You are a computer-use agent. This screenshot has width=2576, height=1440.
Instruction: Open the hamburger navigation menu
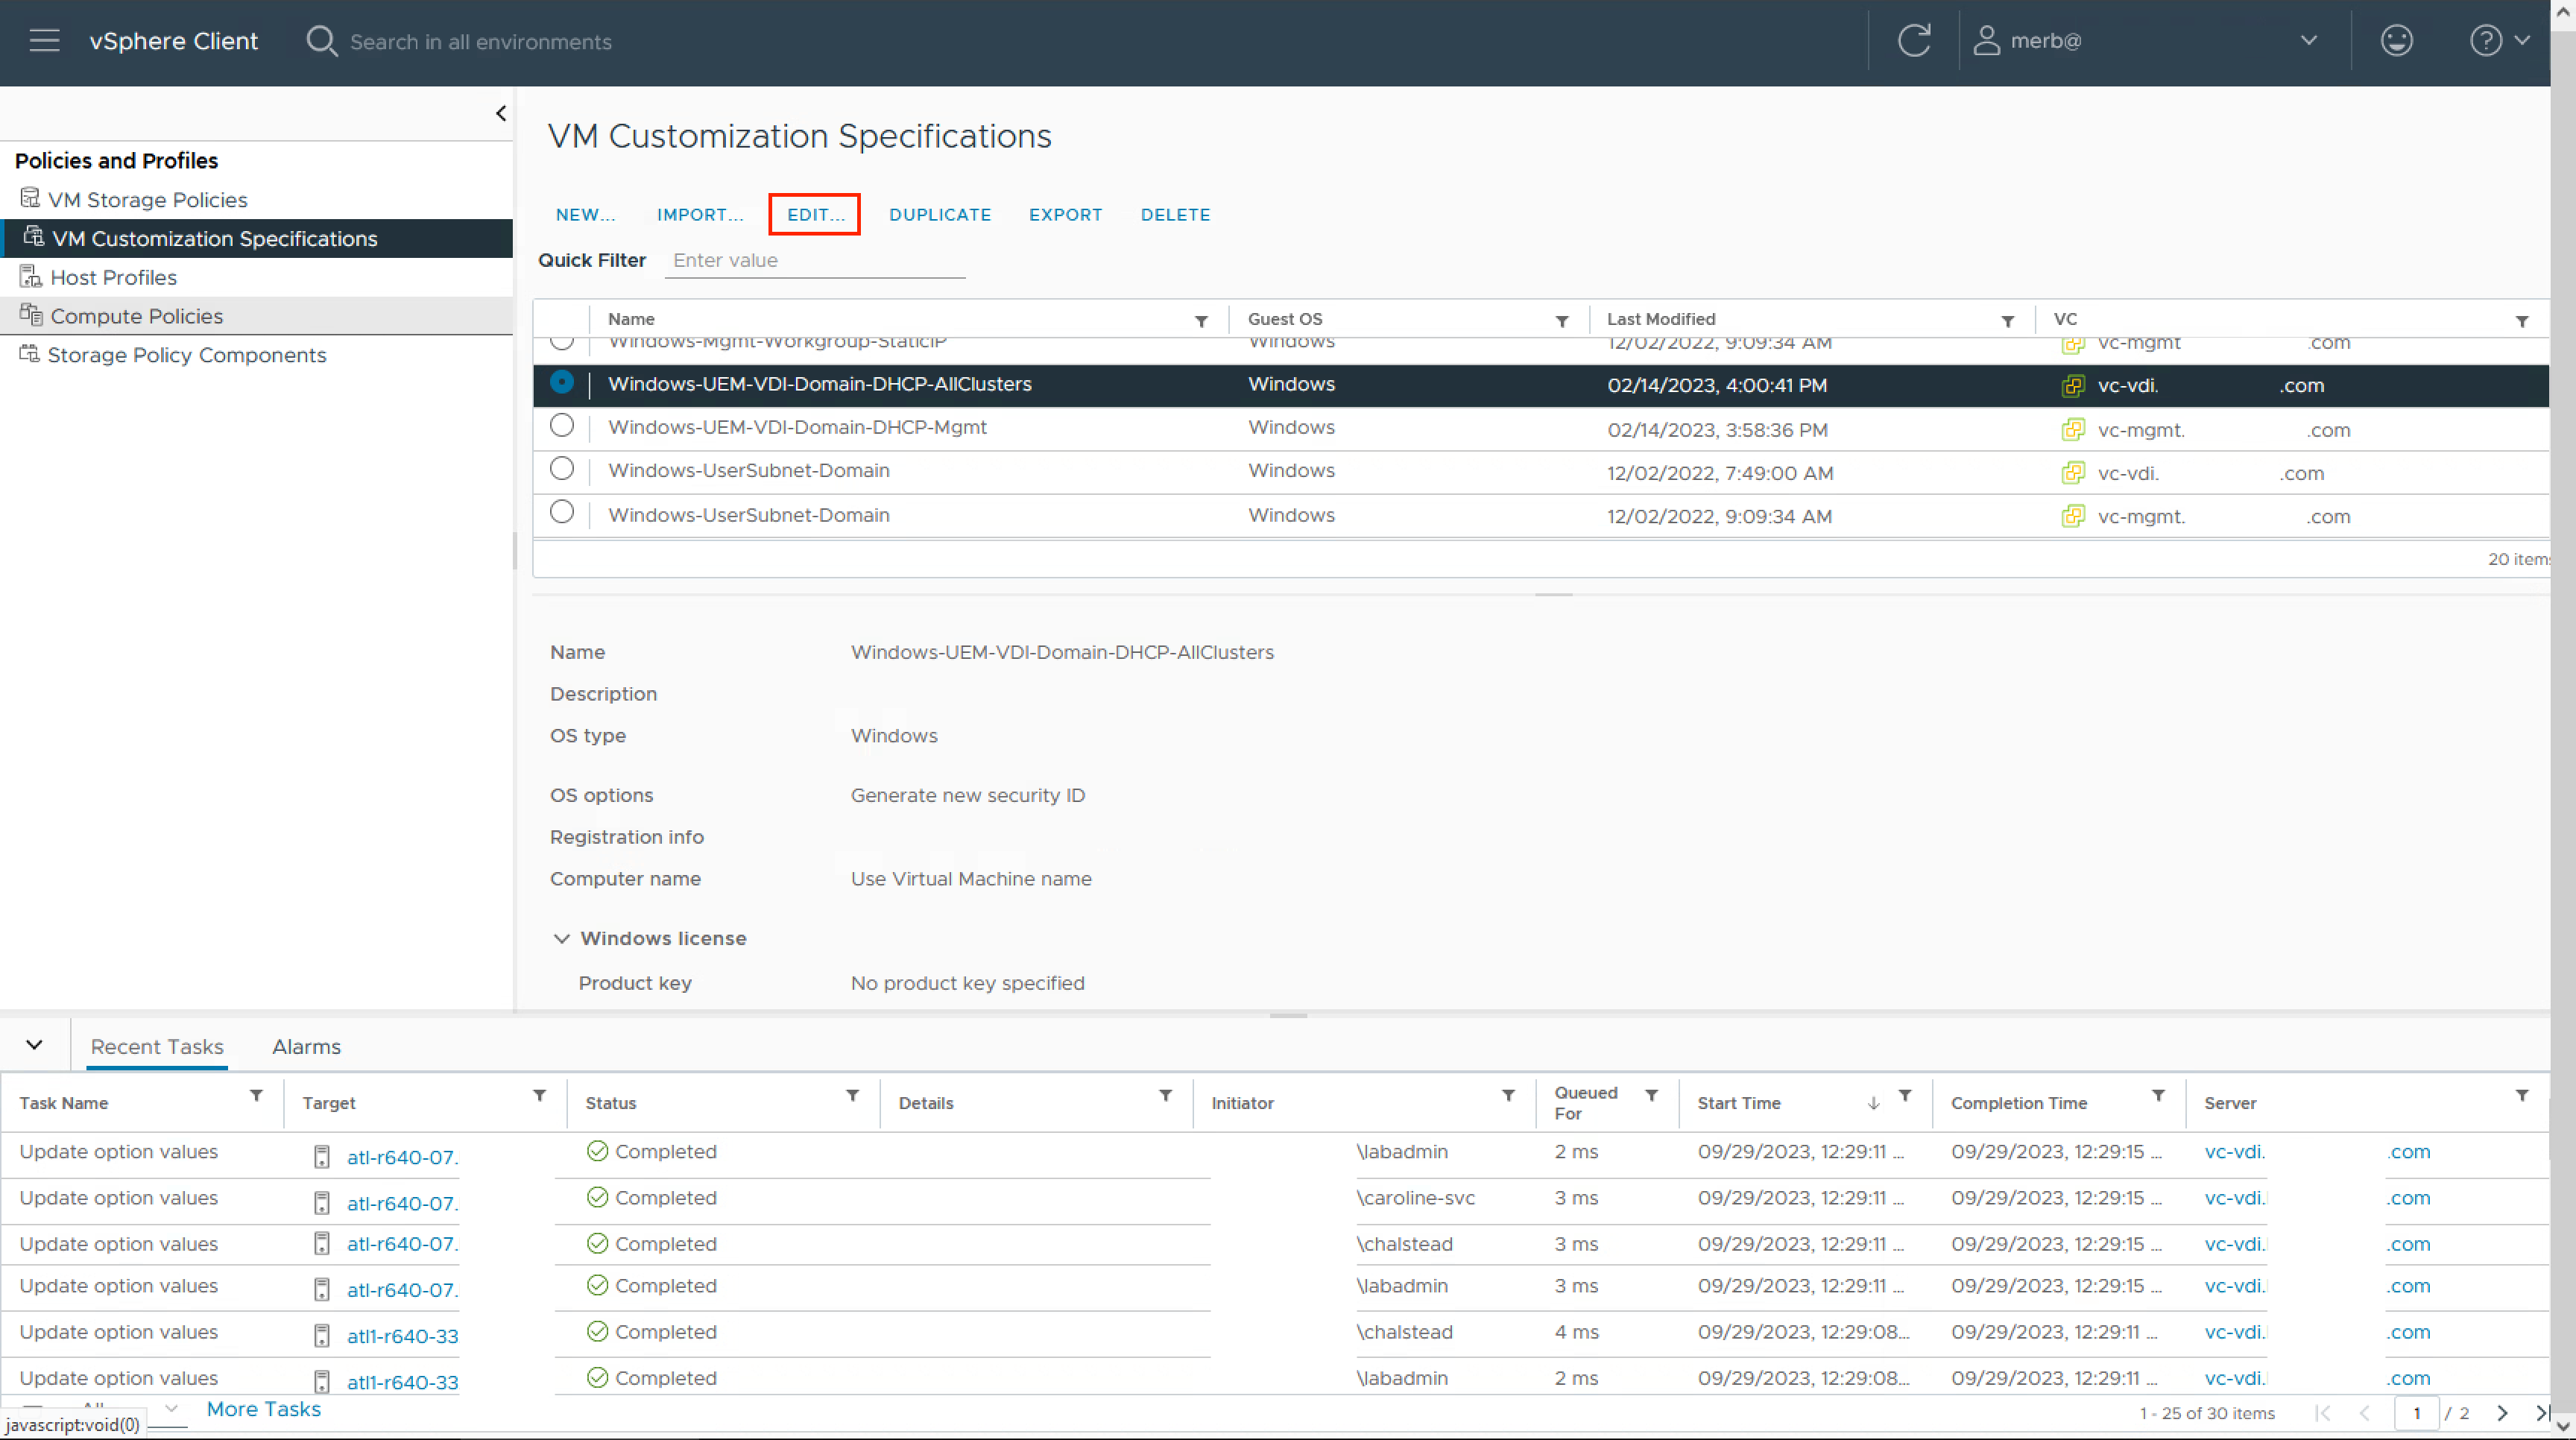click(44, 41)
